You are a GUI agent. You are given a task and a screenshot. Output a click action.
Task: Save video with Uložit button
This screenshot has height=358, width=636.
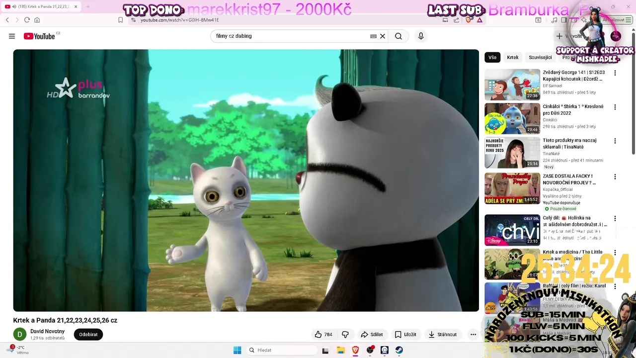click(405, 335)
